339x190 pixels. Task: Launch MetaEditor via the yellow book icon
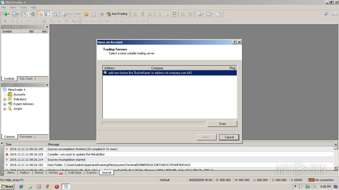tap(86, 14)
